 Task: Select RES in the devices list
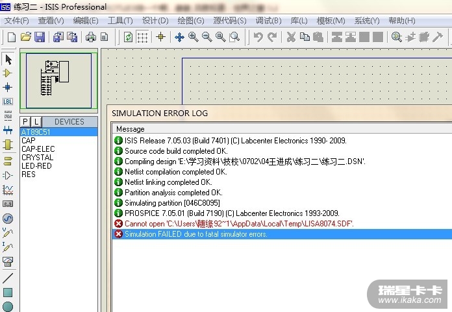[x=59, y=174]
